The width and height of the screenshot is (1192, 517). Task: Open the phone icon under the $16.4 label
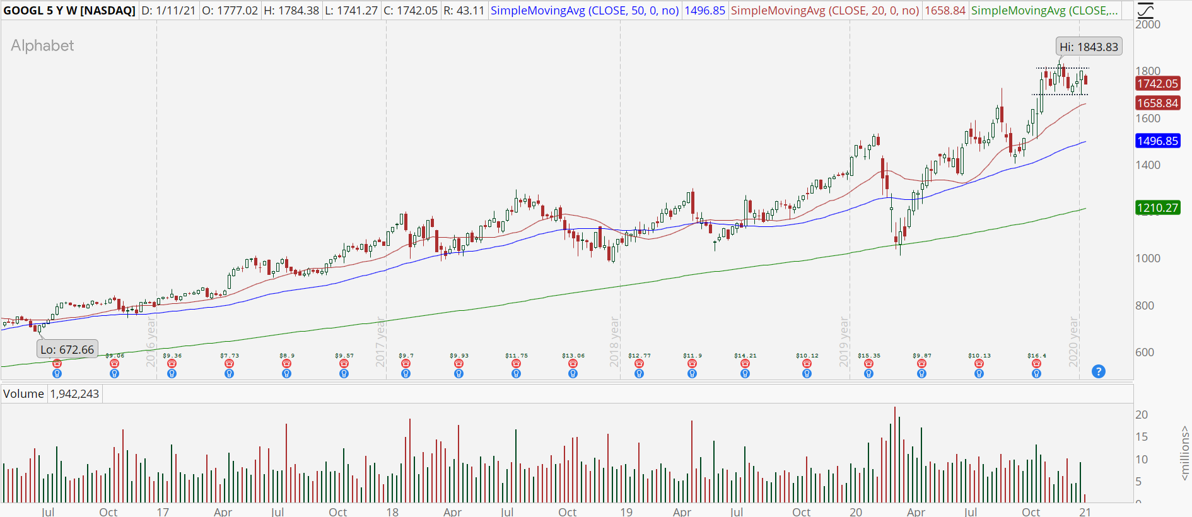[x=1036, y=364]
